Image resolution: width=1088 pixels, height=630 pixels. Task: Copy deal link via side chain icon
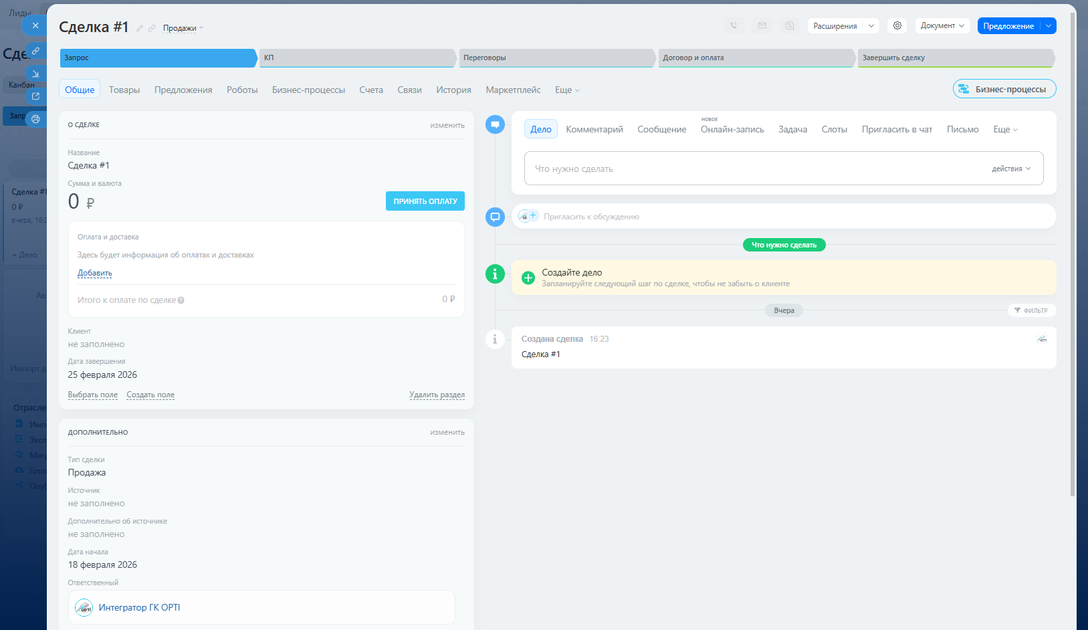(35, 51)
